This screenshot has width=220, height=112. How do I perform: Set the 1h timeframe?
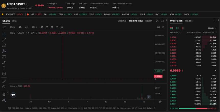click(20, 27)
